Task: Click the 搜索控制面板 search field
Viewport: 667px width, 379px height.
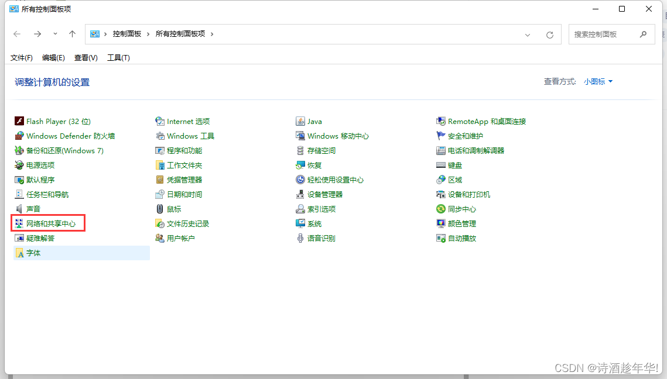Action: tap(612, 35)
